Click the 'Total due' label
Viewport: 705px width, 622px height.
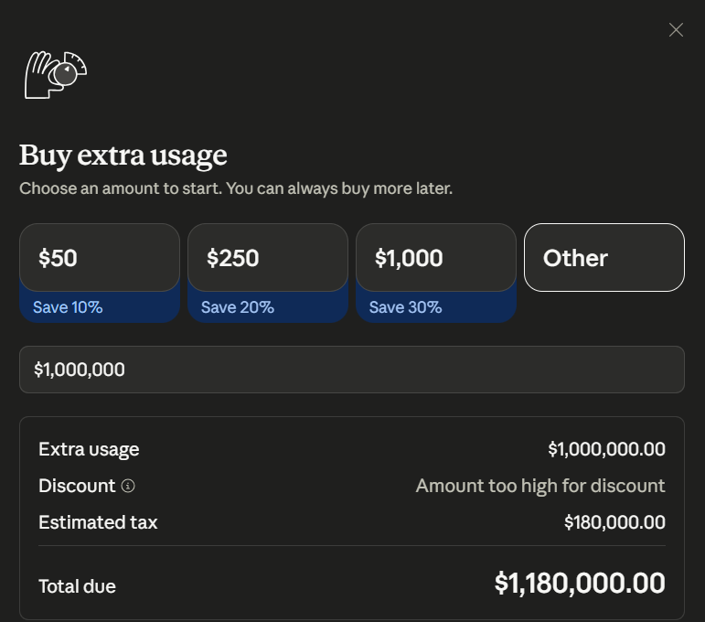coord(78,586)
